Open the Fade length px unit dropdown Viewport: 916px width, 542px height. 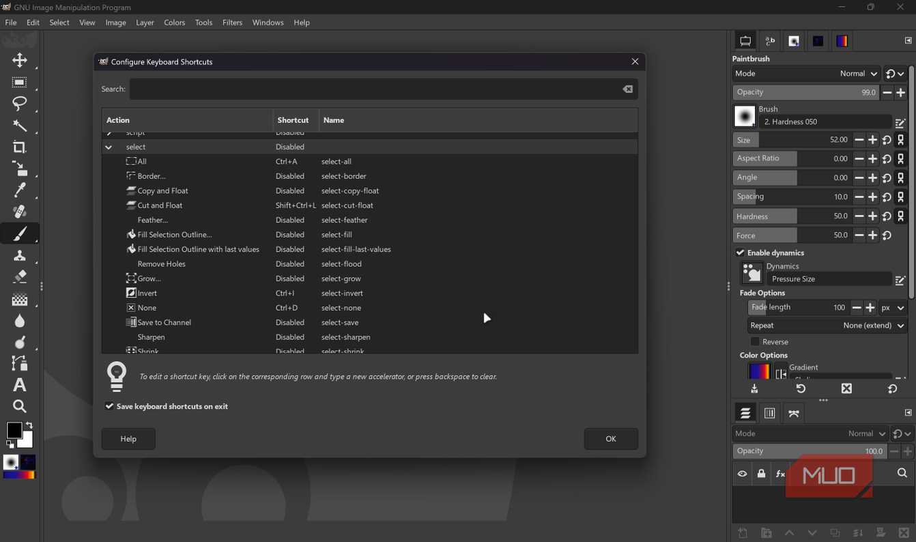click(x=893, y=308)
